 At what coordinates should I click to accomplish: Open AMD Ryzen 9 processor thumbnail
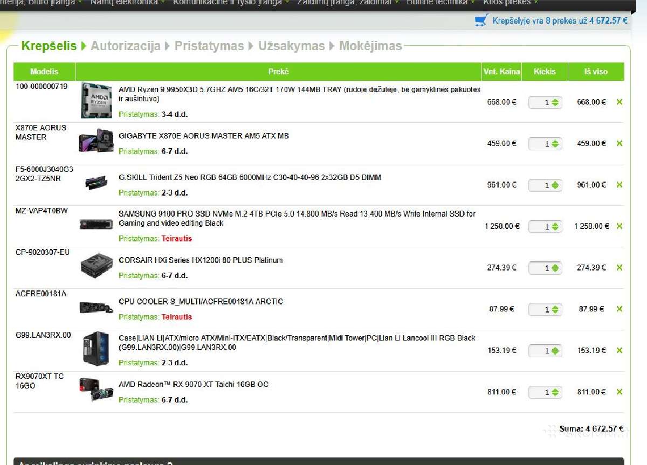click(97, 100)
